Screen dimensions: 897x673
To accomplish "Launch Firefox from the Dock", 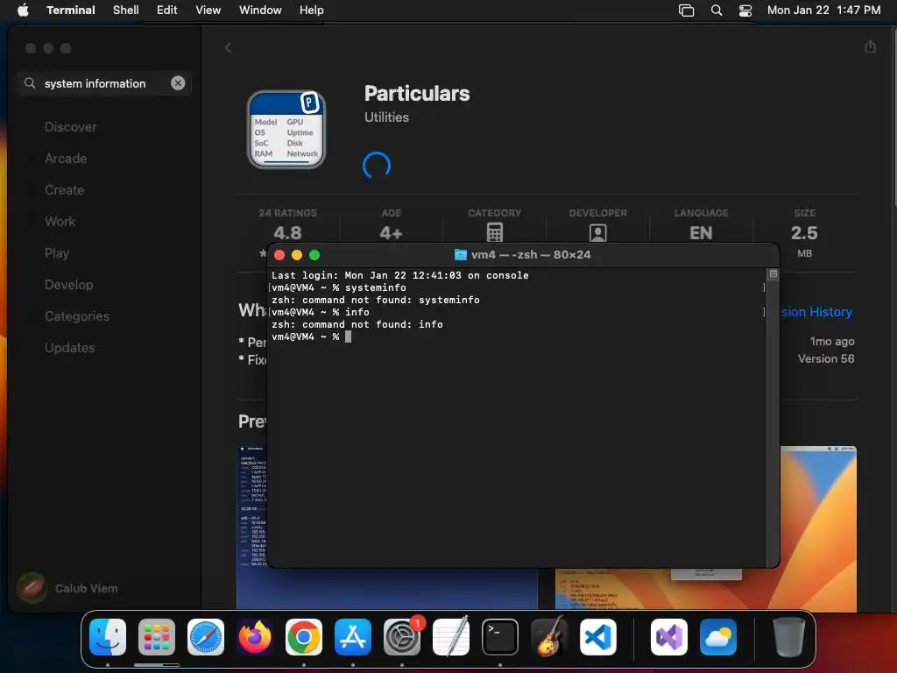I will pos(255,636).
